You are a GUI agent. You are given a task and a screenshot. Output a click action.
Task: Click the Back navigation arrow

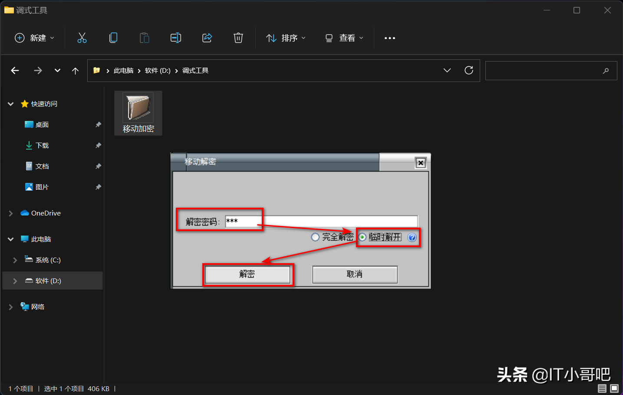point(15,70)
